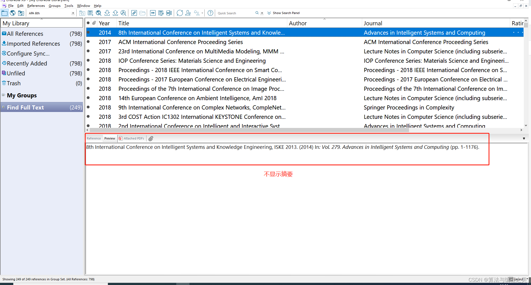531x285 pixels.
Task: Sort by the Journal column header
Action: coord(436,23)
